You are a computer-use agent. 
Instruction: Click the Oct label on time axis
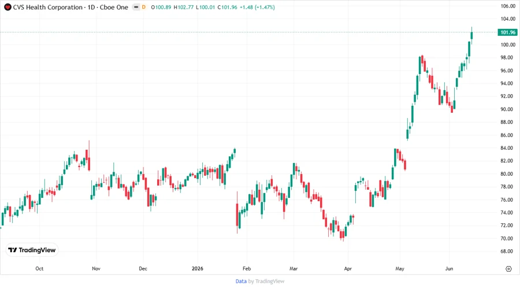pos(39,269)
